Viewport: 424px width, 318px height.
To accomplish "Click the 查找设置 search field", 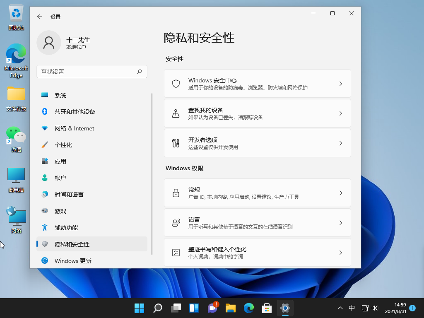I will point(92,71).
